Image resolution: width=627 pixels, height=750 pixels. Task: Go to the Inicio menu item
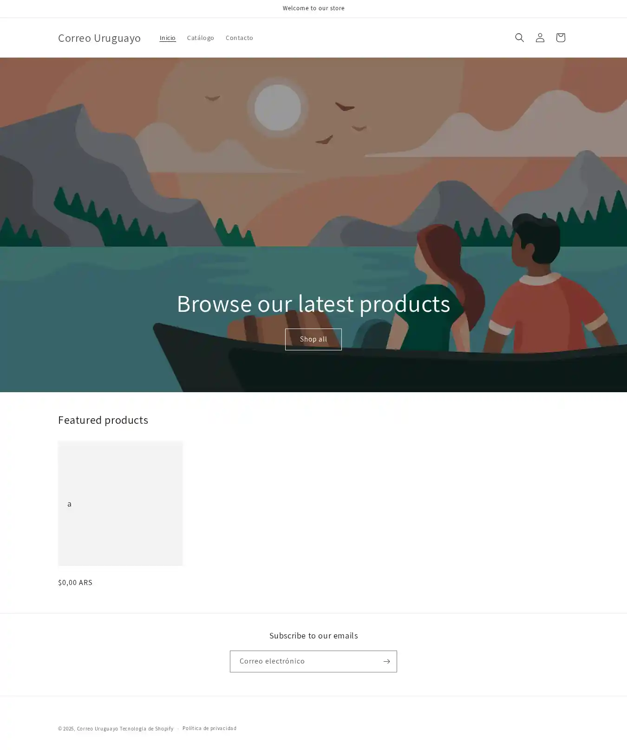click(168, 38)
